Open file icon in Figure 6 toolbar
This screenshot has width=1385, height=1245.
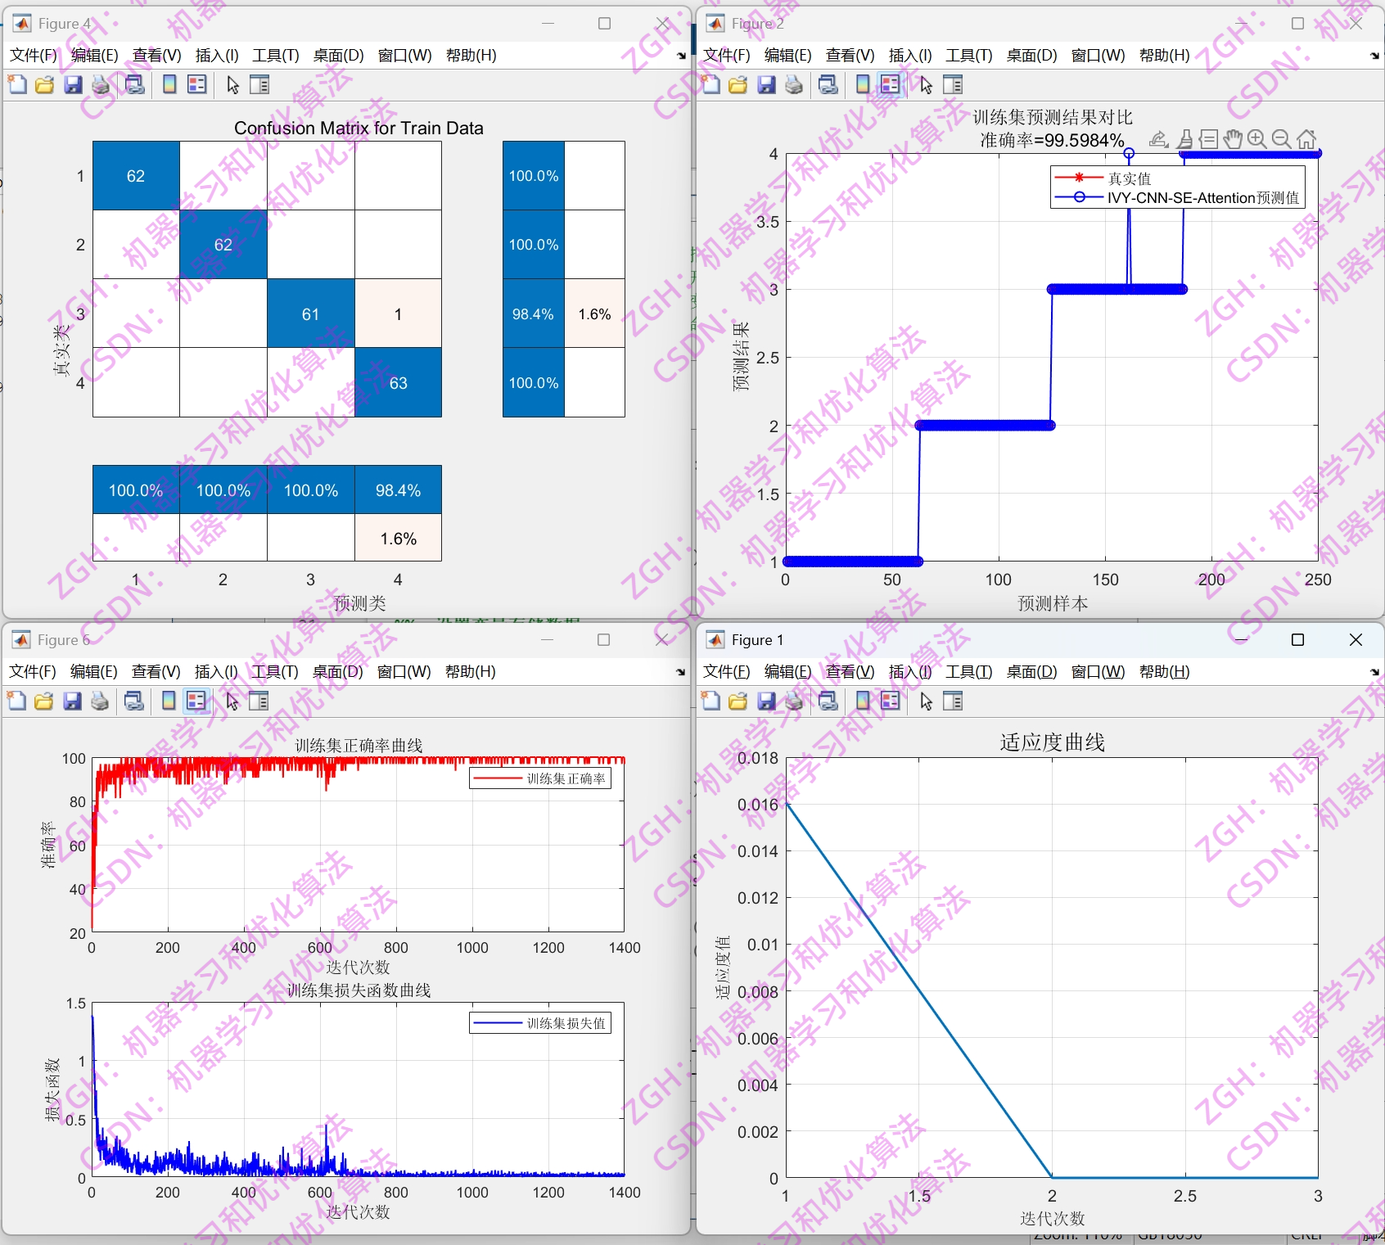coord(44,701)
